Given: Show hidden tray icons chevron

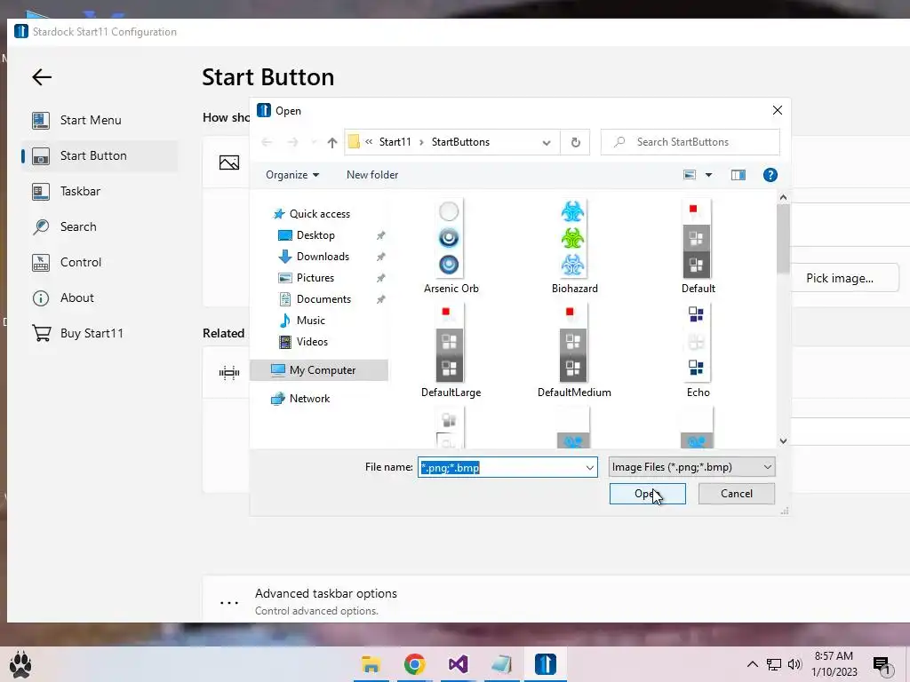Looking at the screenshot, I should tap(752, 664).
